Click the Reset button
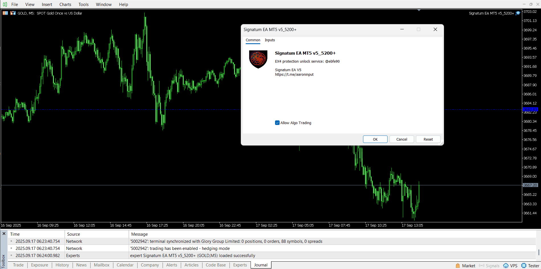Image resolution: width=541 pixels, height=269 pixels. tap(428, 139)
